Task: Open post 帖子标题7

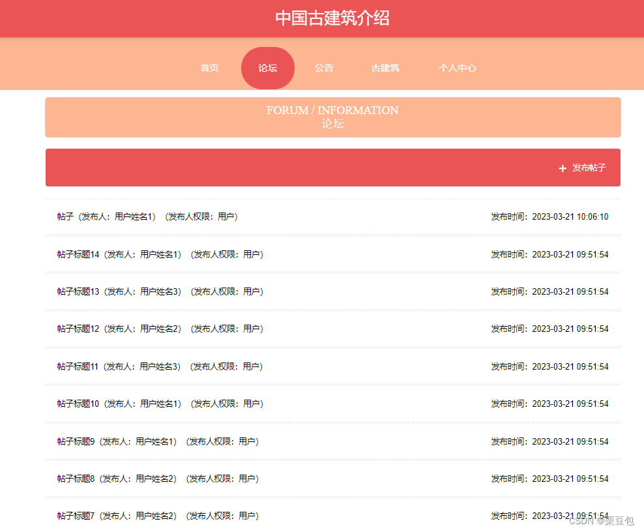Action: tap(158, 516)
